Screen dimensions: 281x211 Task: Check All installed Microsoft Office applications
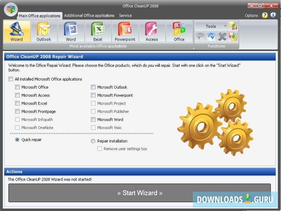tap(11, 79)
